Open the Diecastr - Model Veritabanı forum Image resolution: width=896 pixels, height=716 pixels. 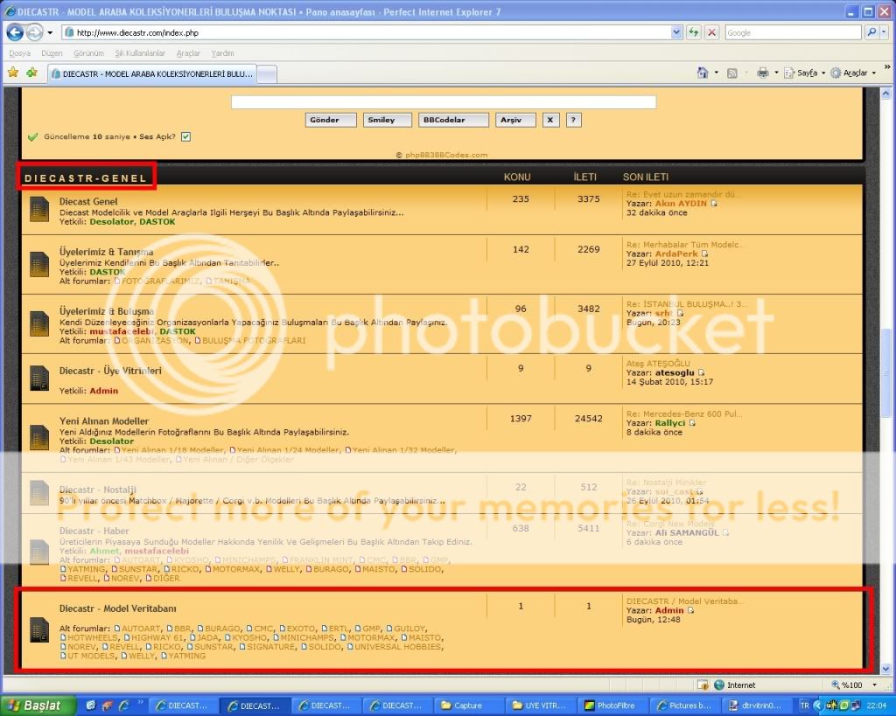[x=118, y=608]
